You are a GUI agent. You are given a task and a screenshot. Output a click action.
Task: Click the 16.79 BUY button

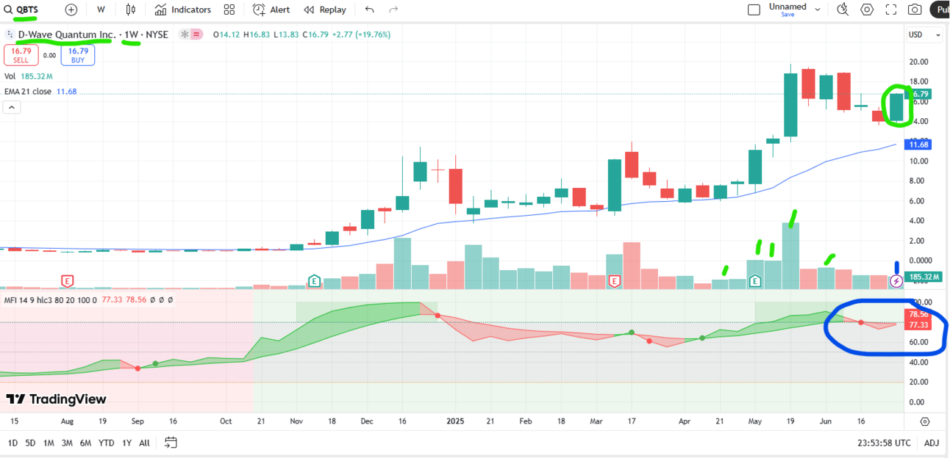pyautogui.click(x=78, y=55)
